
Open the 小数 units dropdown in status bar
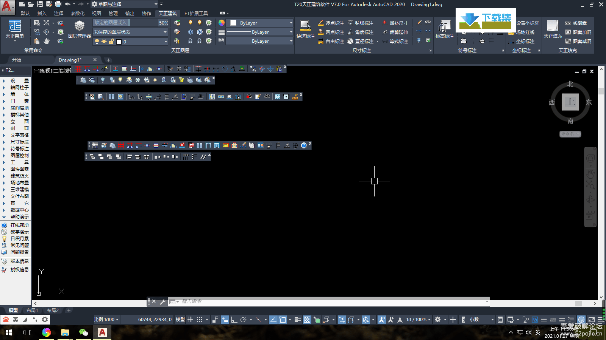tap(482, 320)
